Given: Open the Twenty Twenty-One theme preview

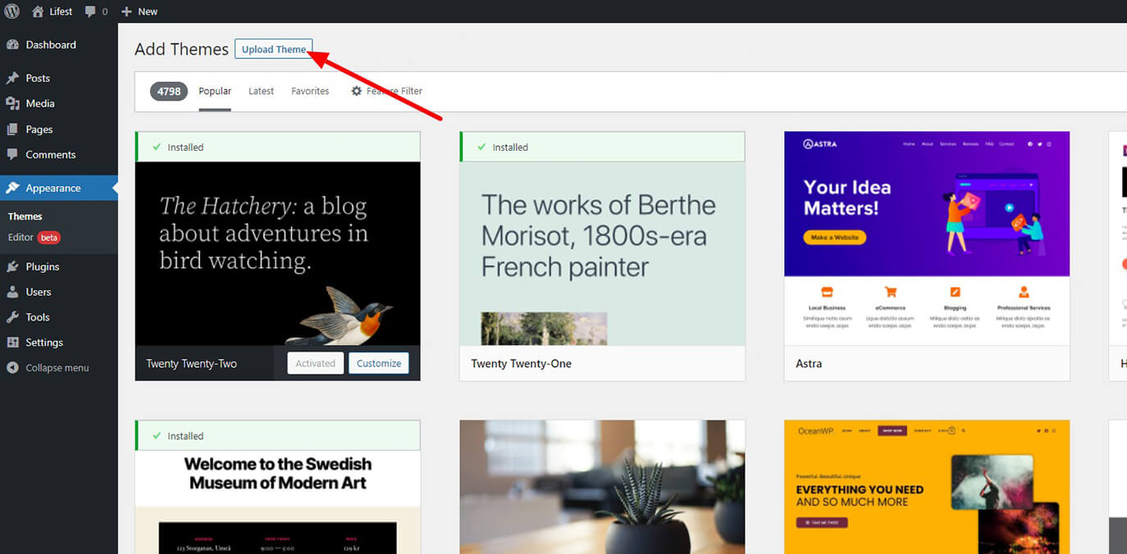Looking at the screenshot, I should pos(602,253).
